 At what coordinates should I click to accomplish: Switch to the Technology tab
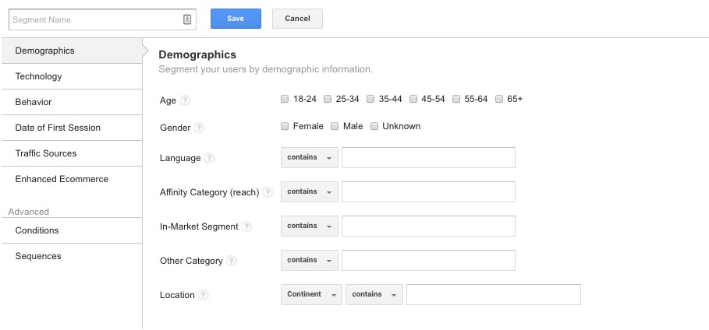39,76
